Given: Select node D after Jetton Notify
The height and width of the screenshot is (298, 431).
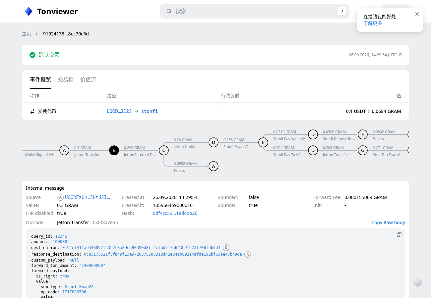Looking at the screenshot, I should click(x=214, y=143).
